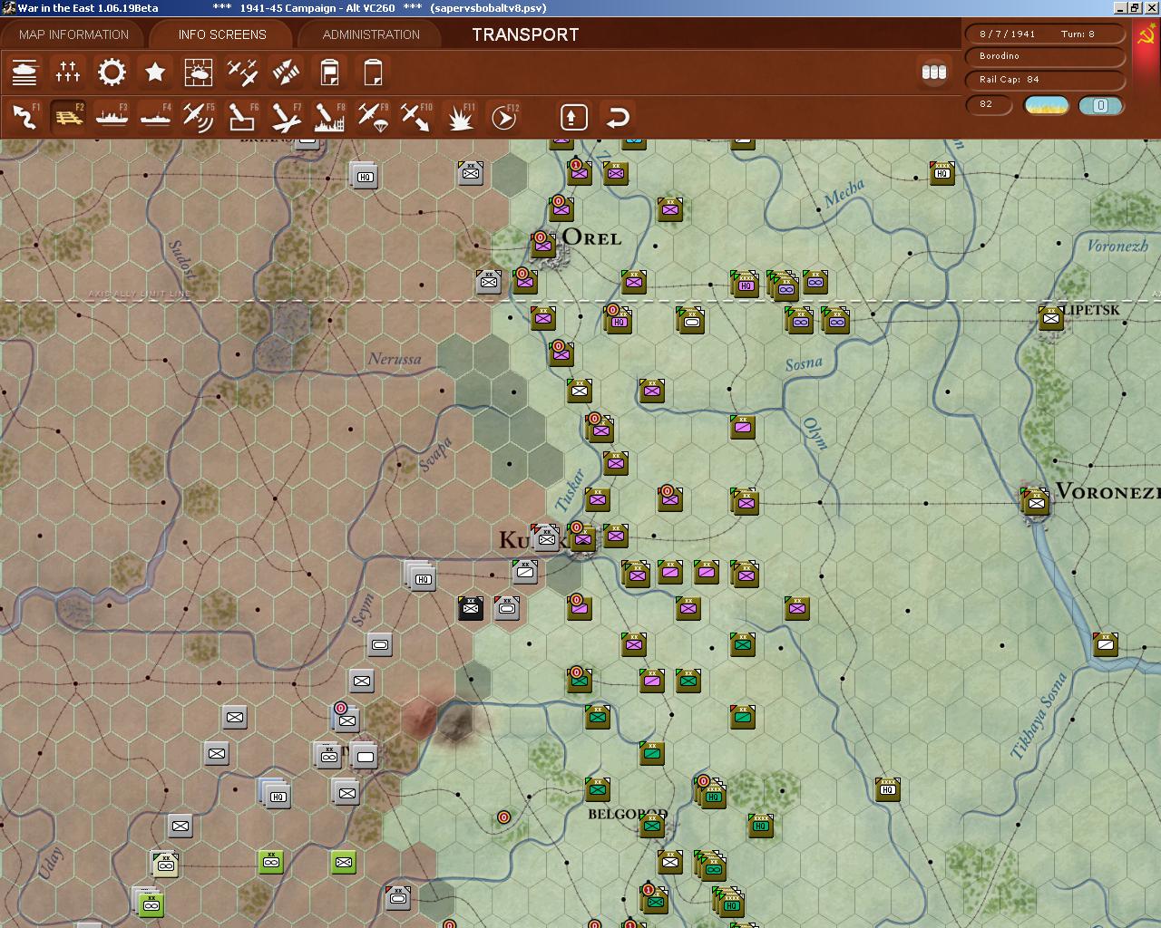Click the blue indicator showing 0

point(1101,105)
